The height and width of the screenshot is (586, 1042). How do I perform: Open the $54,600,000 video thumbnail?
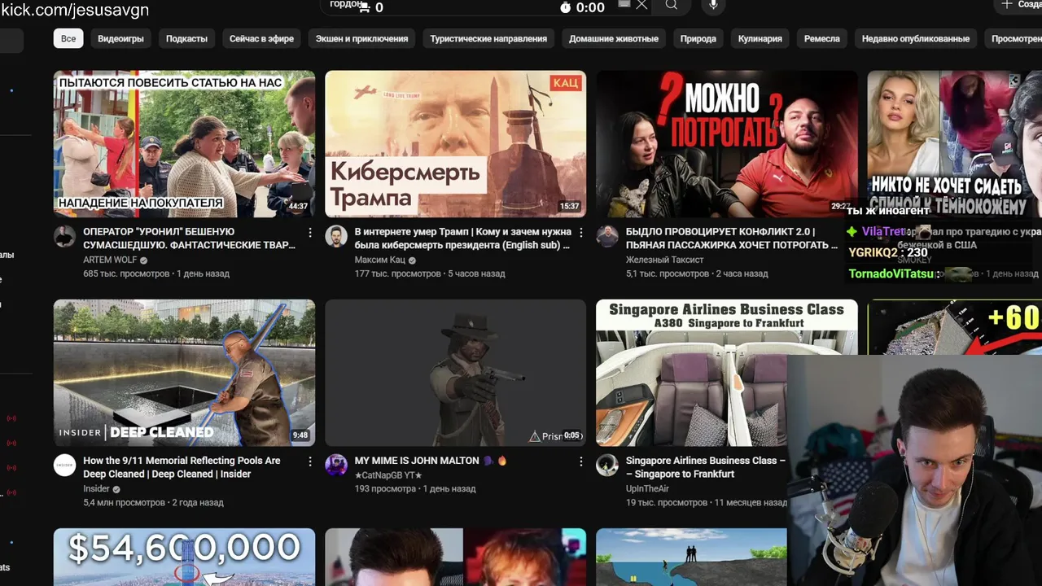tap(184, 558)
